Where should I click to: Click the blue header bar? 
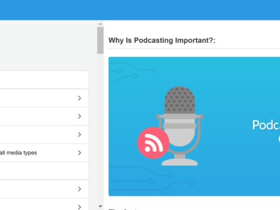pos(140,10)
